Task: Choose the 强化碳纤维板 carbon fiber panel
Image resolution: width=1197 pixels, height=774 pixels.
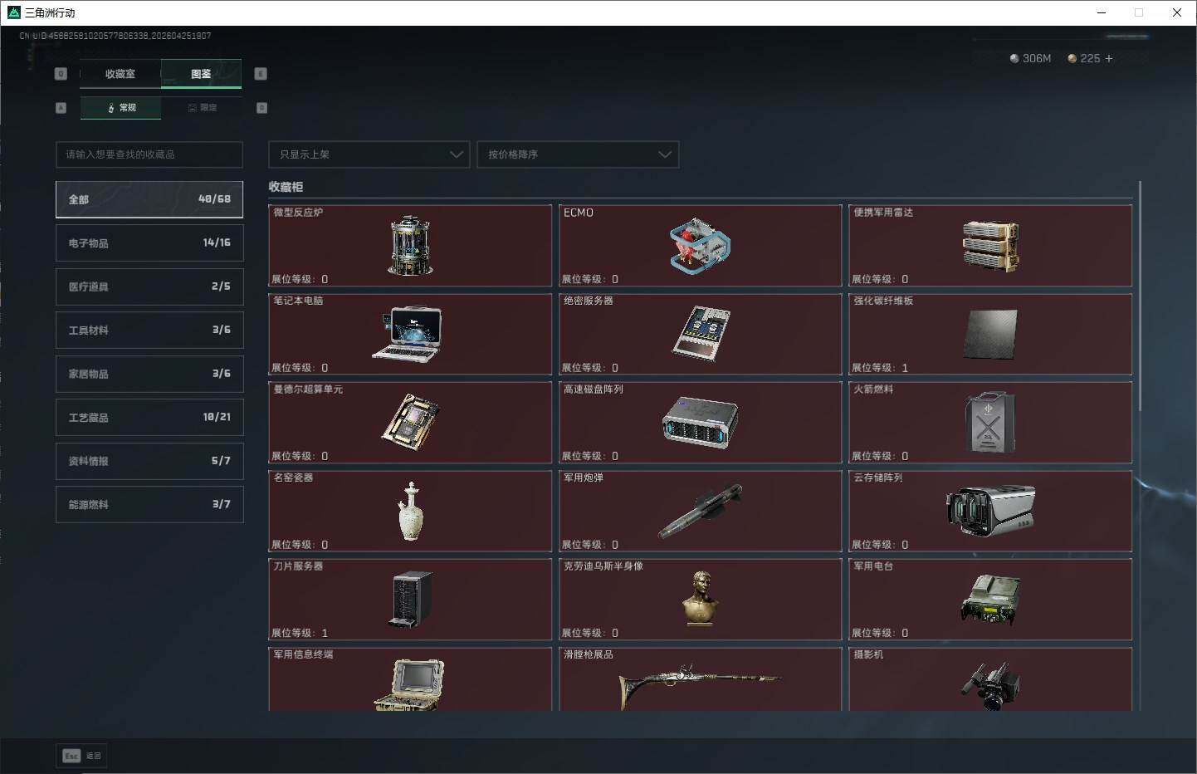Action: coord(990,334)
